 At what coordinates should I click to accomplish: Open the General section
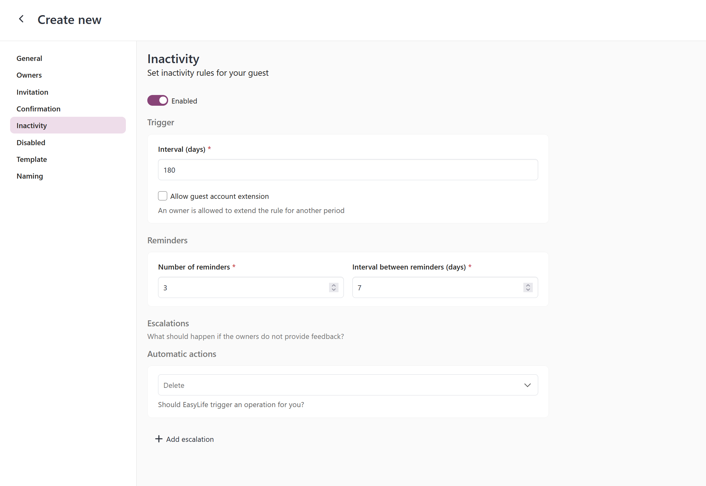(29, 58)
